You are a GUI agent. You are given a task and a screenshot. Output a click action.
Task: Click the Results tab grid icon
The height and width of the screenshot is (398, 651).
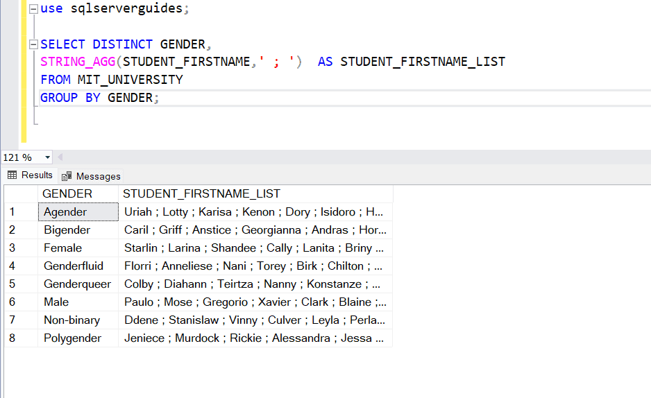pos(12,175)
